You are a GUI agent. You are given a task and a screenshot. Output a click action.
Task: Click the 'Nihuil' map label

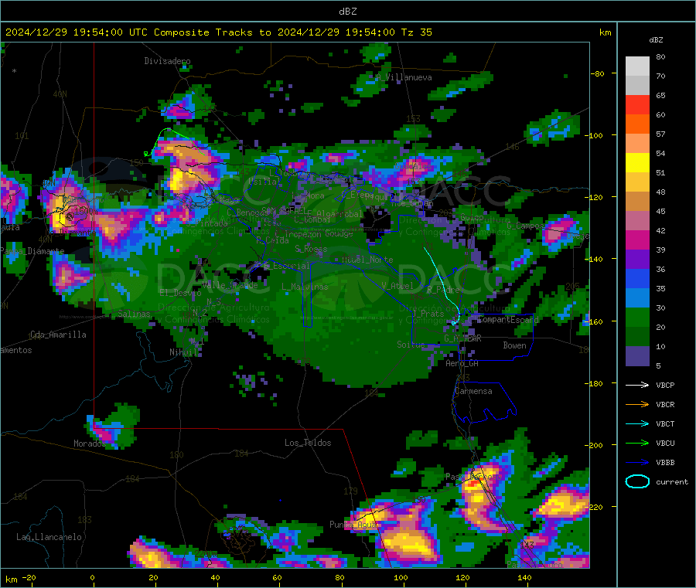pyautogui.click(x=183, y=352)
